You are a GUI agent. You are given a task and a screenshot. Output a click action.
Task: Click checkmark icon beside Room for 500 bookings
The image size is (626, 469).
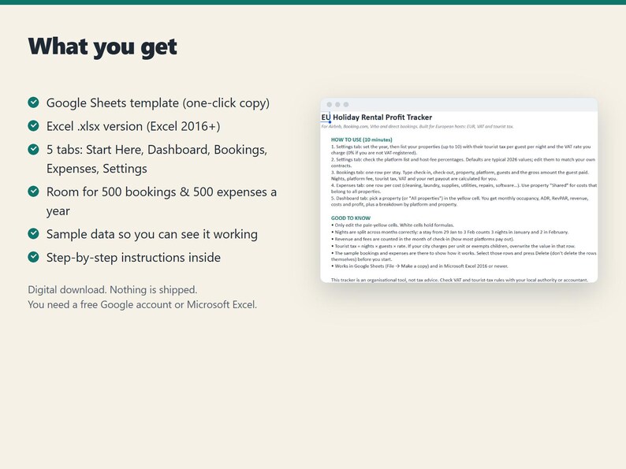34,192
